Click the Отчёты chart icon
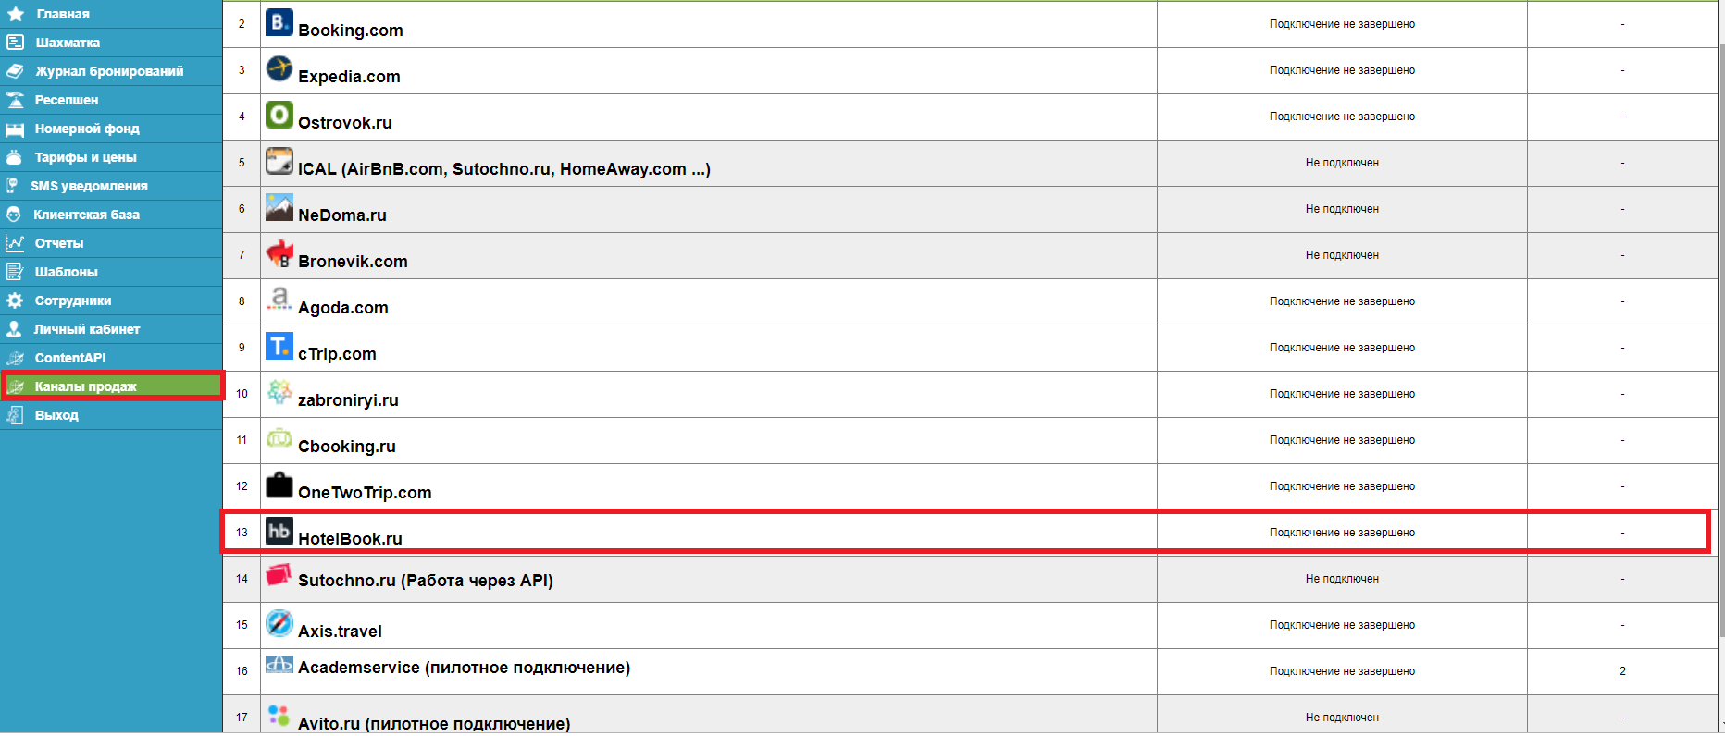The image size is (1725, 736). 15,243
